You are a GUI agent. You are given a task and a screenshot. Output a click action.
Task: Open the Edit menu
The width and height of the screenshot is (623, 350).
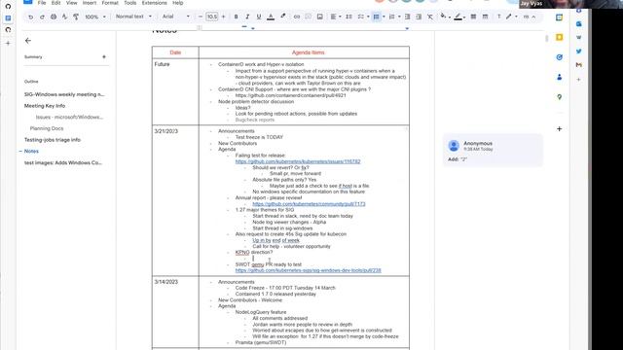click(x=56, y=3)
